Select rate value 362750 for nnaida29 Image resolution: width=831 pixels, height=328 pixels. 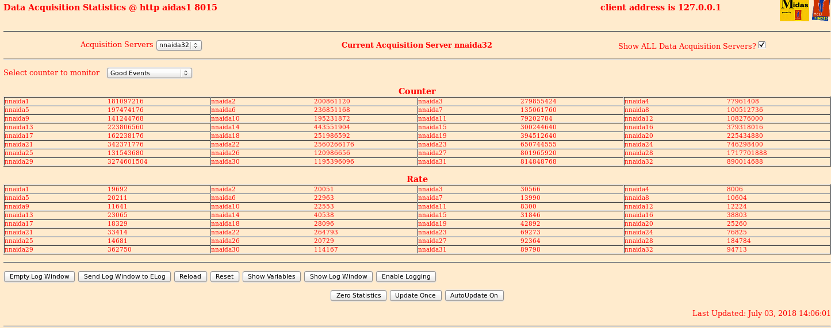[x=120, y=249]
